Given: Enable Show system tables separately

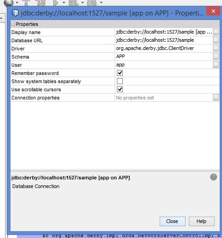Looking at the screenshot, I should coord(120,81).
